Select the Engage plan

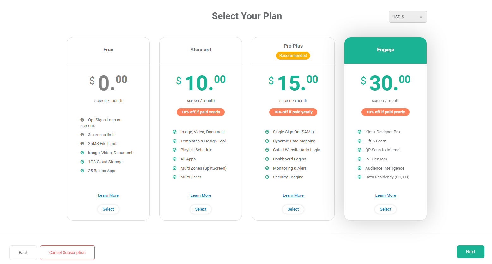click(x=386, y=209)
